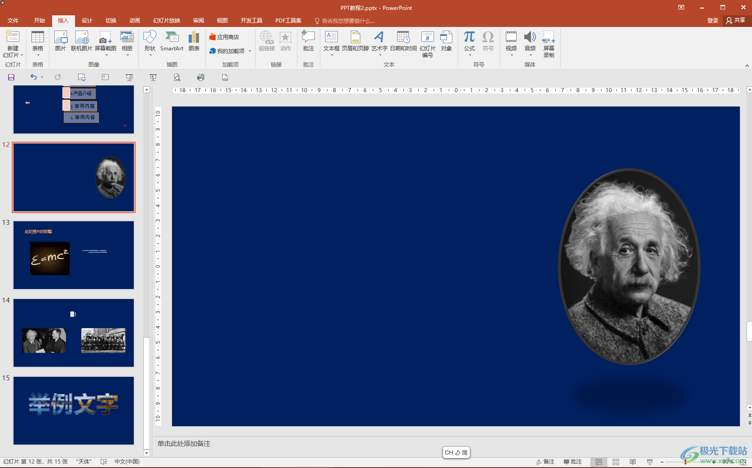Open the Developer (开发工具) tab
752x468 pixels.
(252, 21)
